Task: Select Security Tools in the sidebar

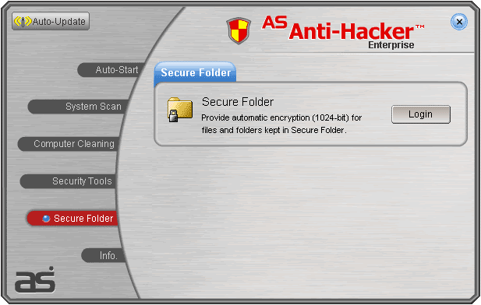Action: click(68, 181)
